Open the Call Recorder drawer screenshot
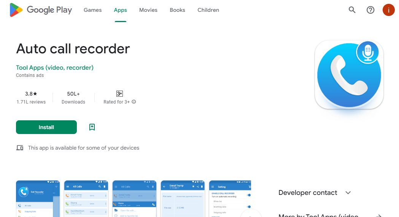 38,199
